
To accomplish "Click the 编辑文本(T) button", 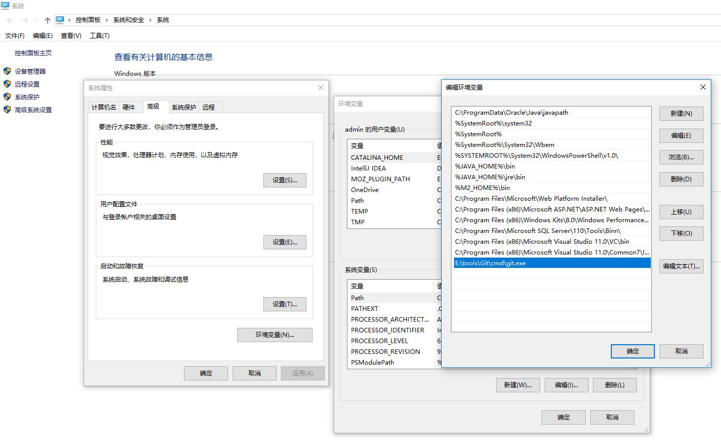I will point(681,266).
